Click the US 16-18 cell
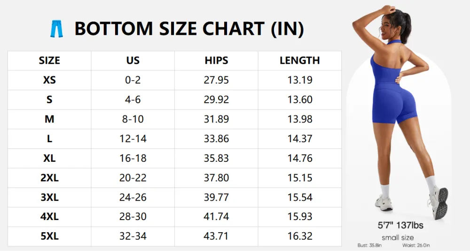Viewport: 470px width, 251px height. coord(133,158)
